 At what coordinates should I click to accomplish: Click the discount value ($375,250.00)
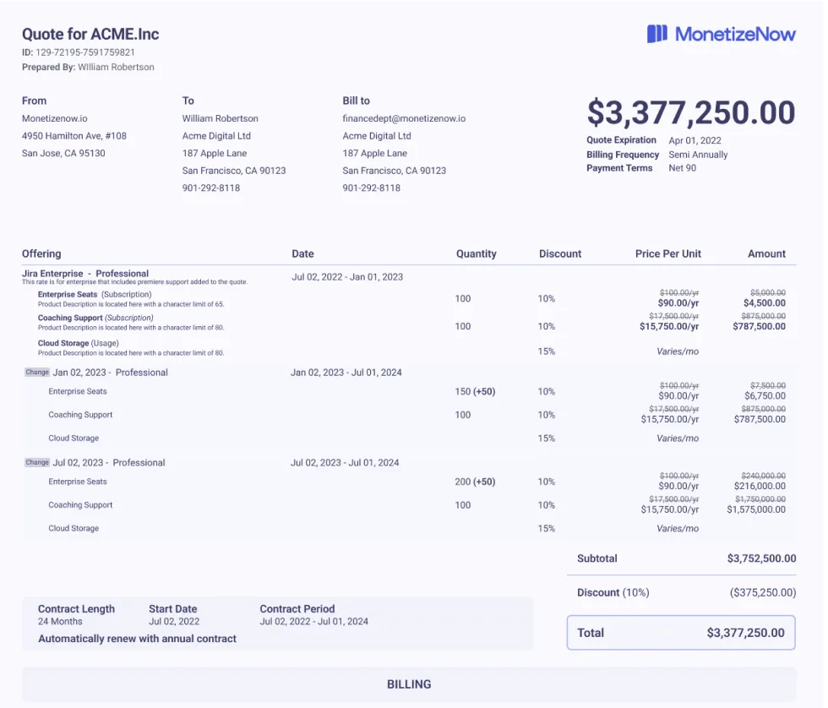coord(762,592)
